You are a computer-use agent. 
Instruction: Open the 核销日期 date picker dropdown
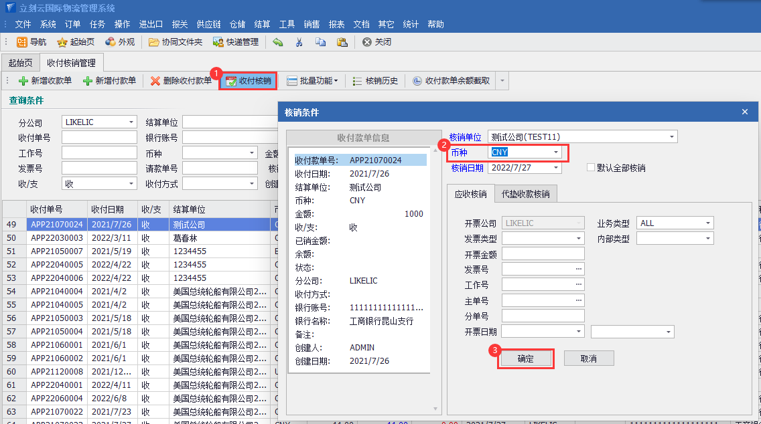click(555, 168)
